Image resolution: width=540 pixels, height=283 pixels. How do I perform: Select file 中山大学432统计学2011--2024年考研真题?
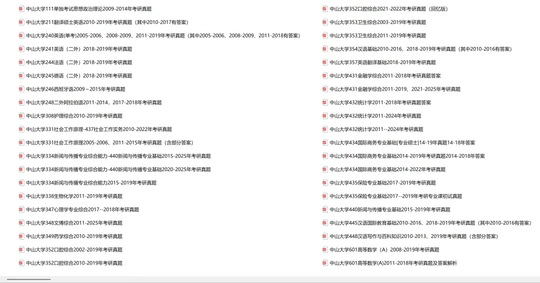(376, 129)
